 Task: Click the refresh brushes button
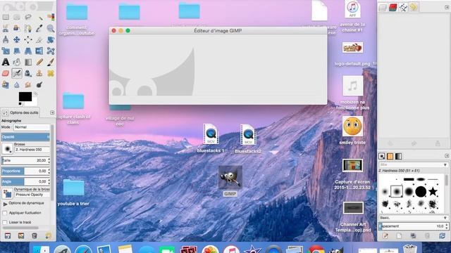click(442, 236)
